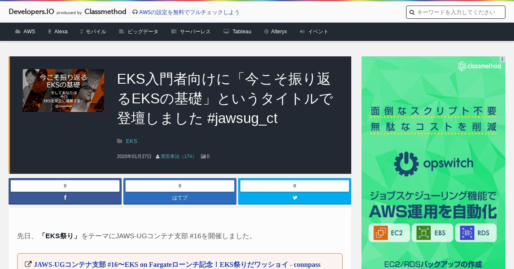Click the keyword search input field
Image resolution: width=514 pixels, height=269 pixels.
coord(456,12)
